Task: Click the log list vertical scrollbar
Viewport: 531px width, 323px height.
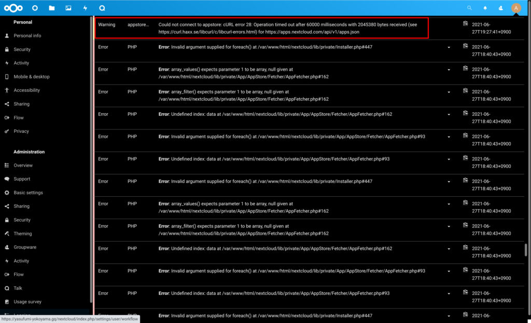Action: [526, 250]
